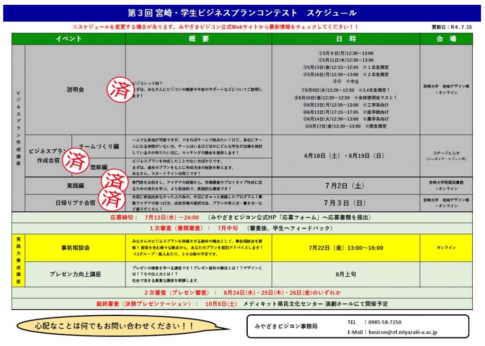Click the date '①5月9日(月)12:30~13:00'
485x346 pixels.
(x=346, y=53)
